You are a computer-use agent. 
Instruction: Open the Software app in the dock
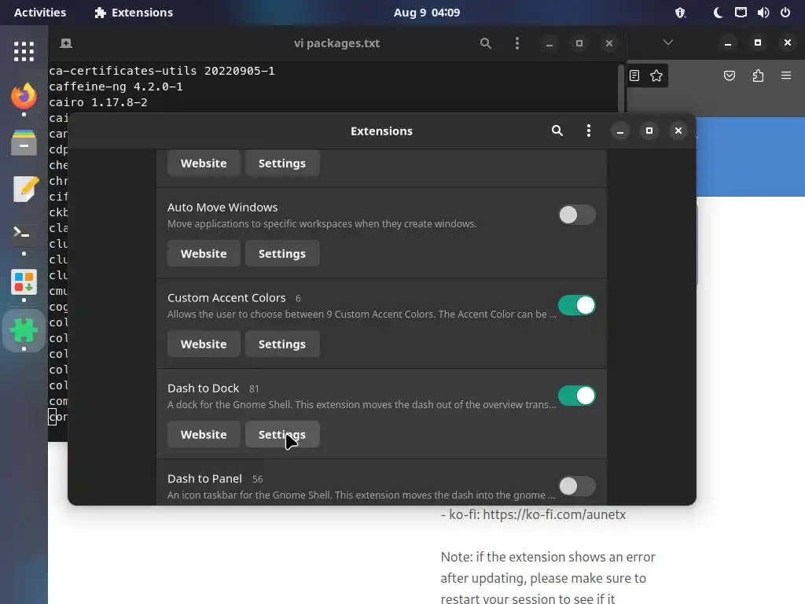coord(24,282)
